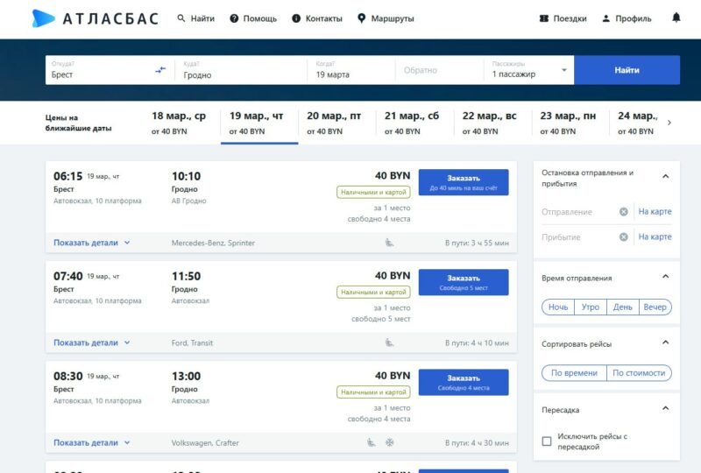Click the snowflake air conditioning icon
Image resolution: width=701 pixels, height=473 pixels.
pos(390,442)
